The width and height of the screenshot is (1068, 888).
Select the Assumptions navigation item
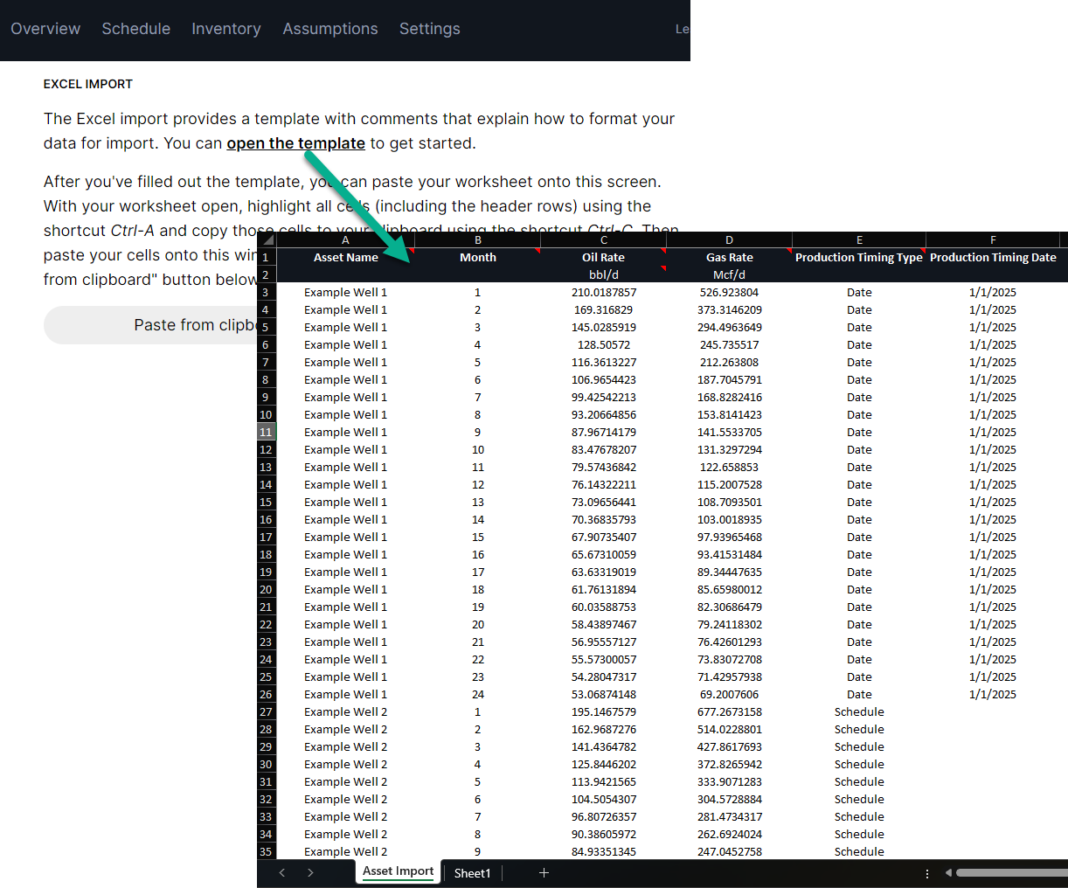pos(330,29)
